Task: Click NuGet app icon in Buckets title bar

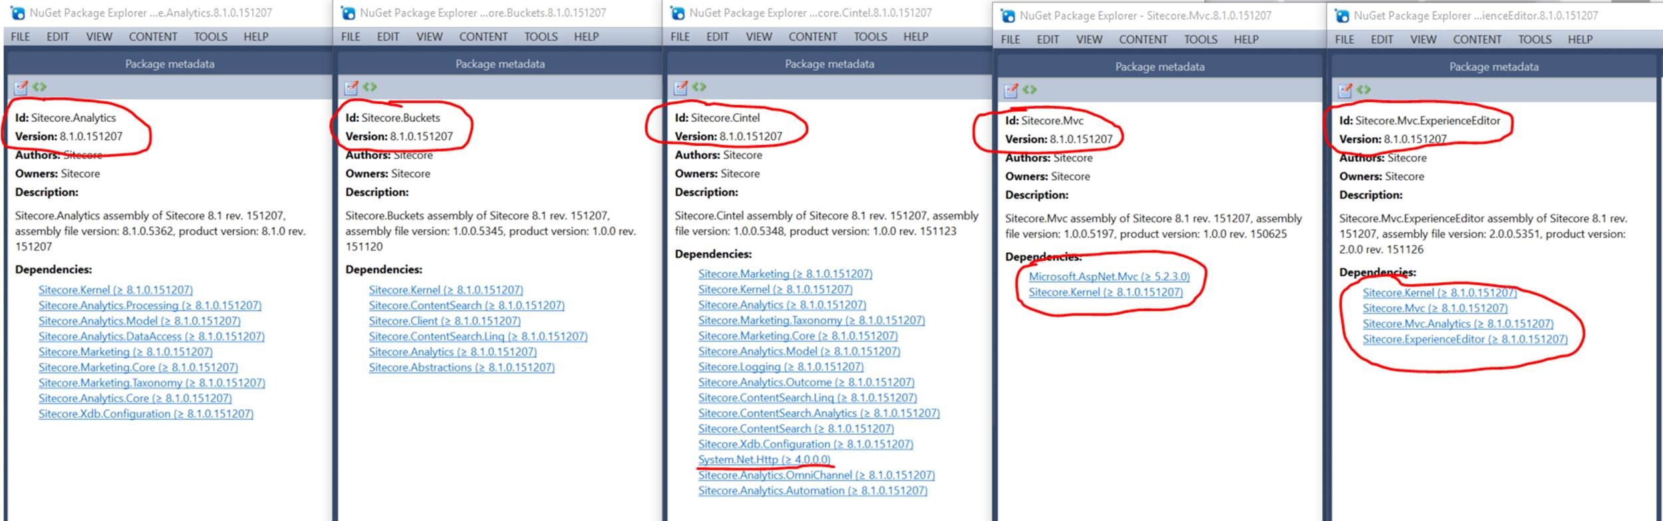Action: pyautogui.click(x=347, y=13)
